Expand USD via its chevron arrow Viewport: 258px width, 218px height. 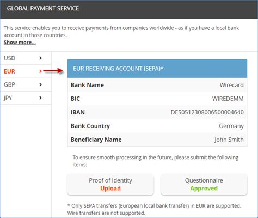point(40,58)
